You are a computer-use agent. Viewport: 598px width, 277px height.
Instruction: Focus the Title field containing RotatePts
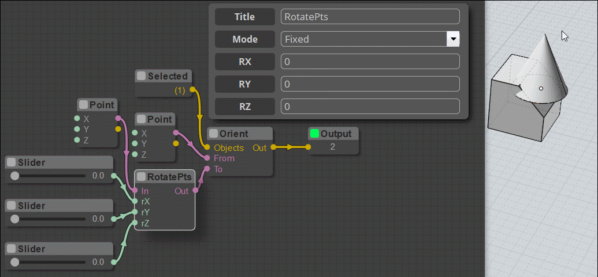pos(370,17)
